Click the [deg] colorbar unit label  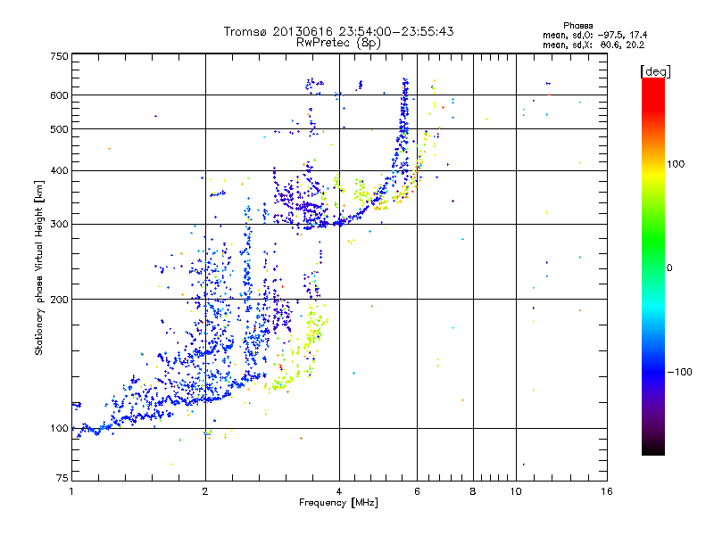[655, 71]
